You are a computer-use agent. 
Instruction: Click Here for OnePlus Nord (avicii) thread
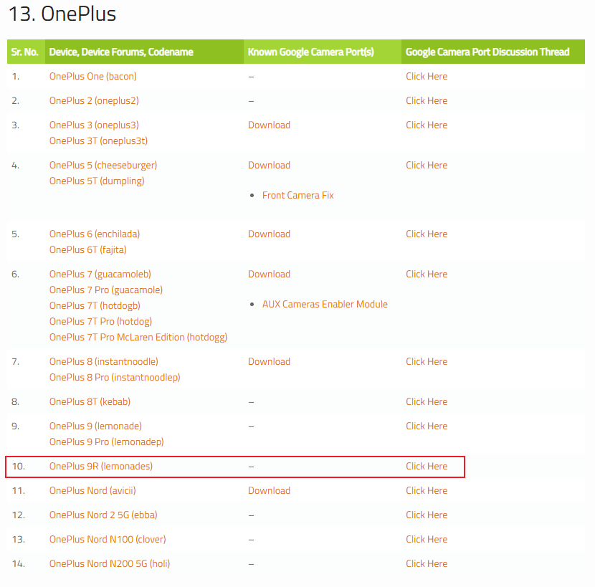point(427,491)
